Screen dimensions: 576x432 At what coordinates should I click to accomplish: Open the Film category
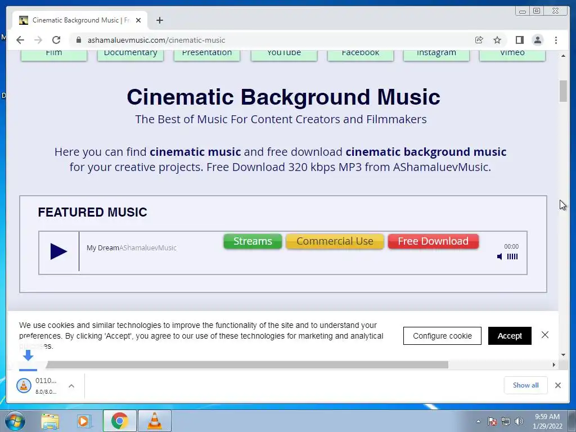click(x=54, y=55)
